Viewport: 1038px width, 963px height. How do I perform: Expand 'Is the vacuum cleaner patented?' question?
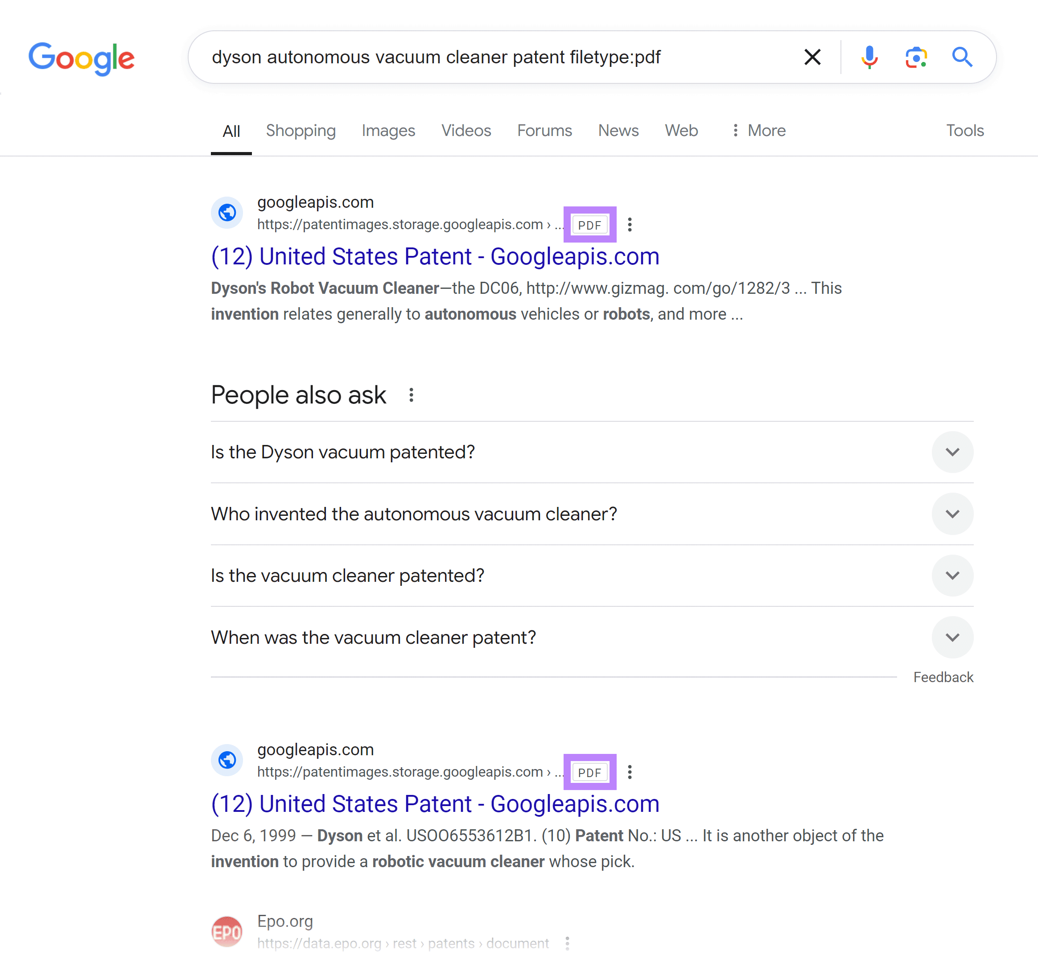(x=952, y=575)
